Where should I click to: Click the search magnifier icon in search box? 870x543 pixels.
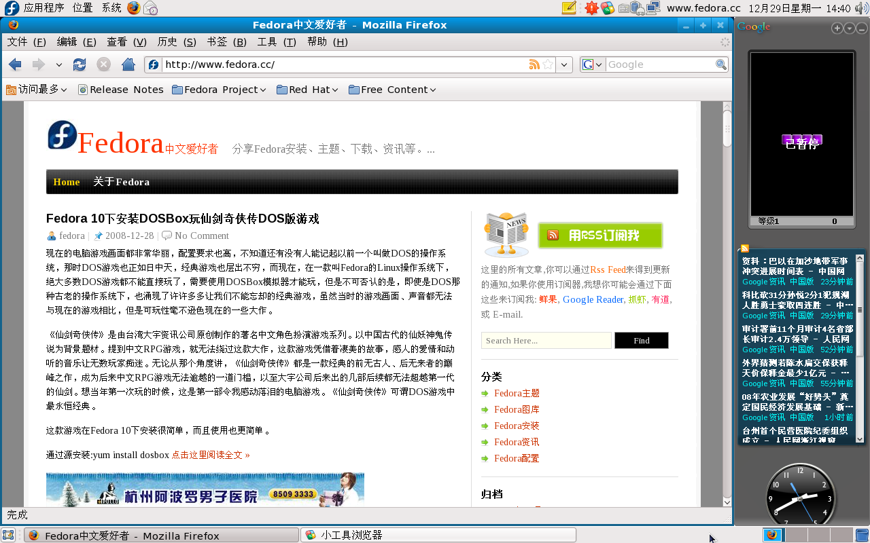click(720, 64)
